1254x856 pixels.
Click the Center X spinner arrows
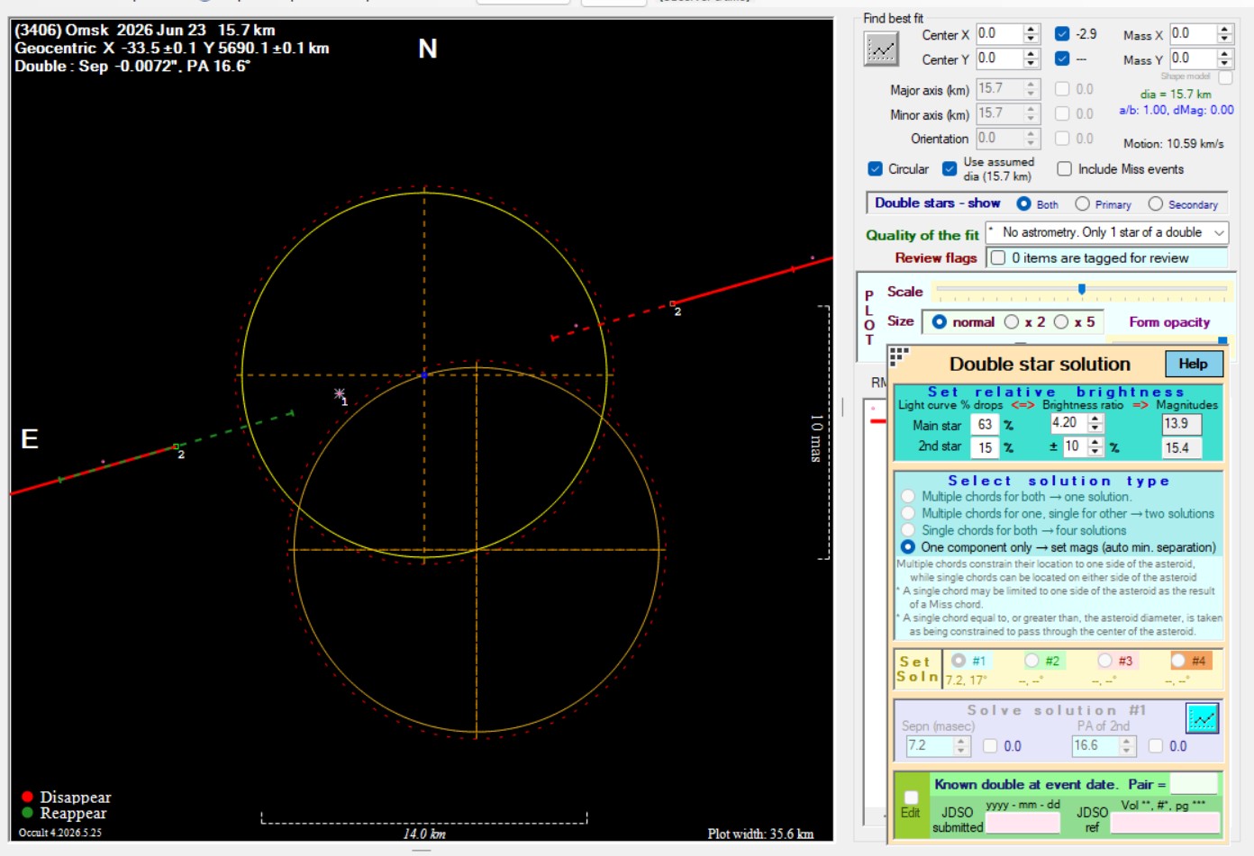pos(1031,34)
